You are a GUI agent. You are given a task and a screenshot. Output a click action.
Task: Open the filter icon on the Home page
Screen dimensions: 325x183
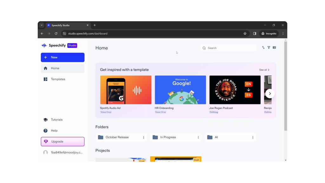(x=269, y=48)
